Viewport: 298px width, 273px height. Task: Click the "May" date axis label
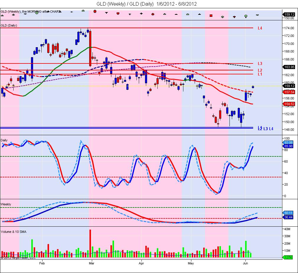[191, 263]
